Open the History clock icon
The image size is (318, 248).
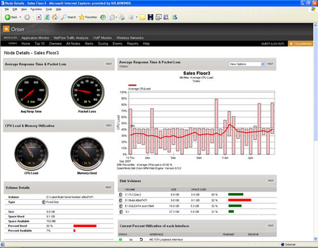pos(103,17)
